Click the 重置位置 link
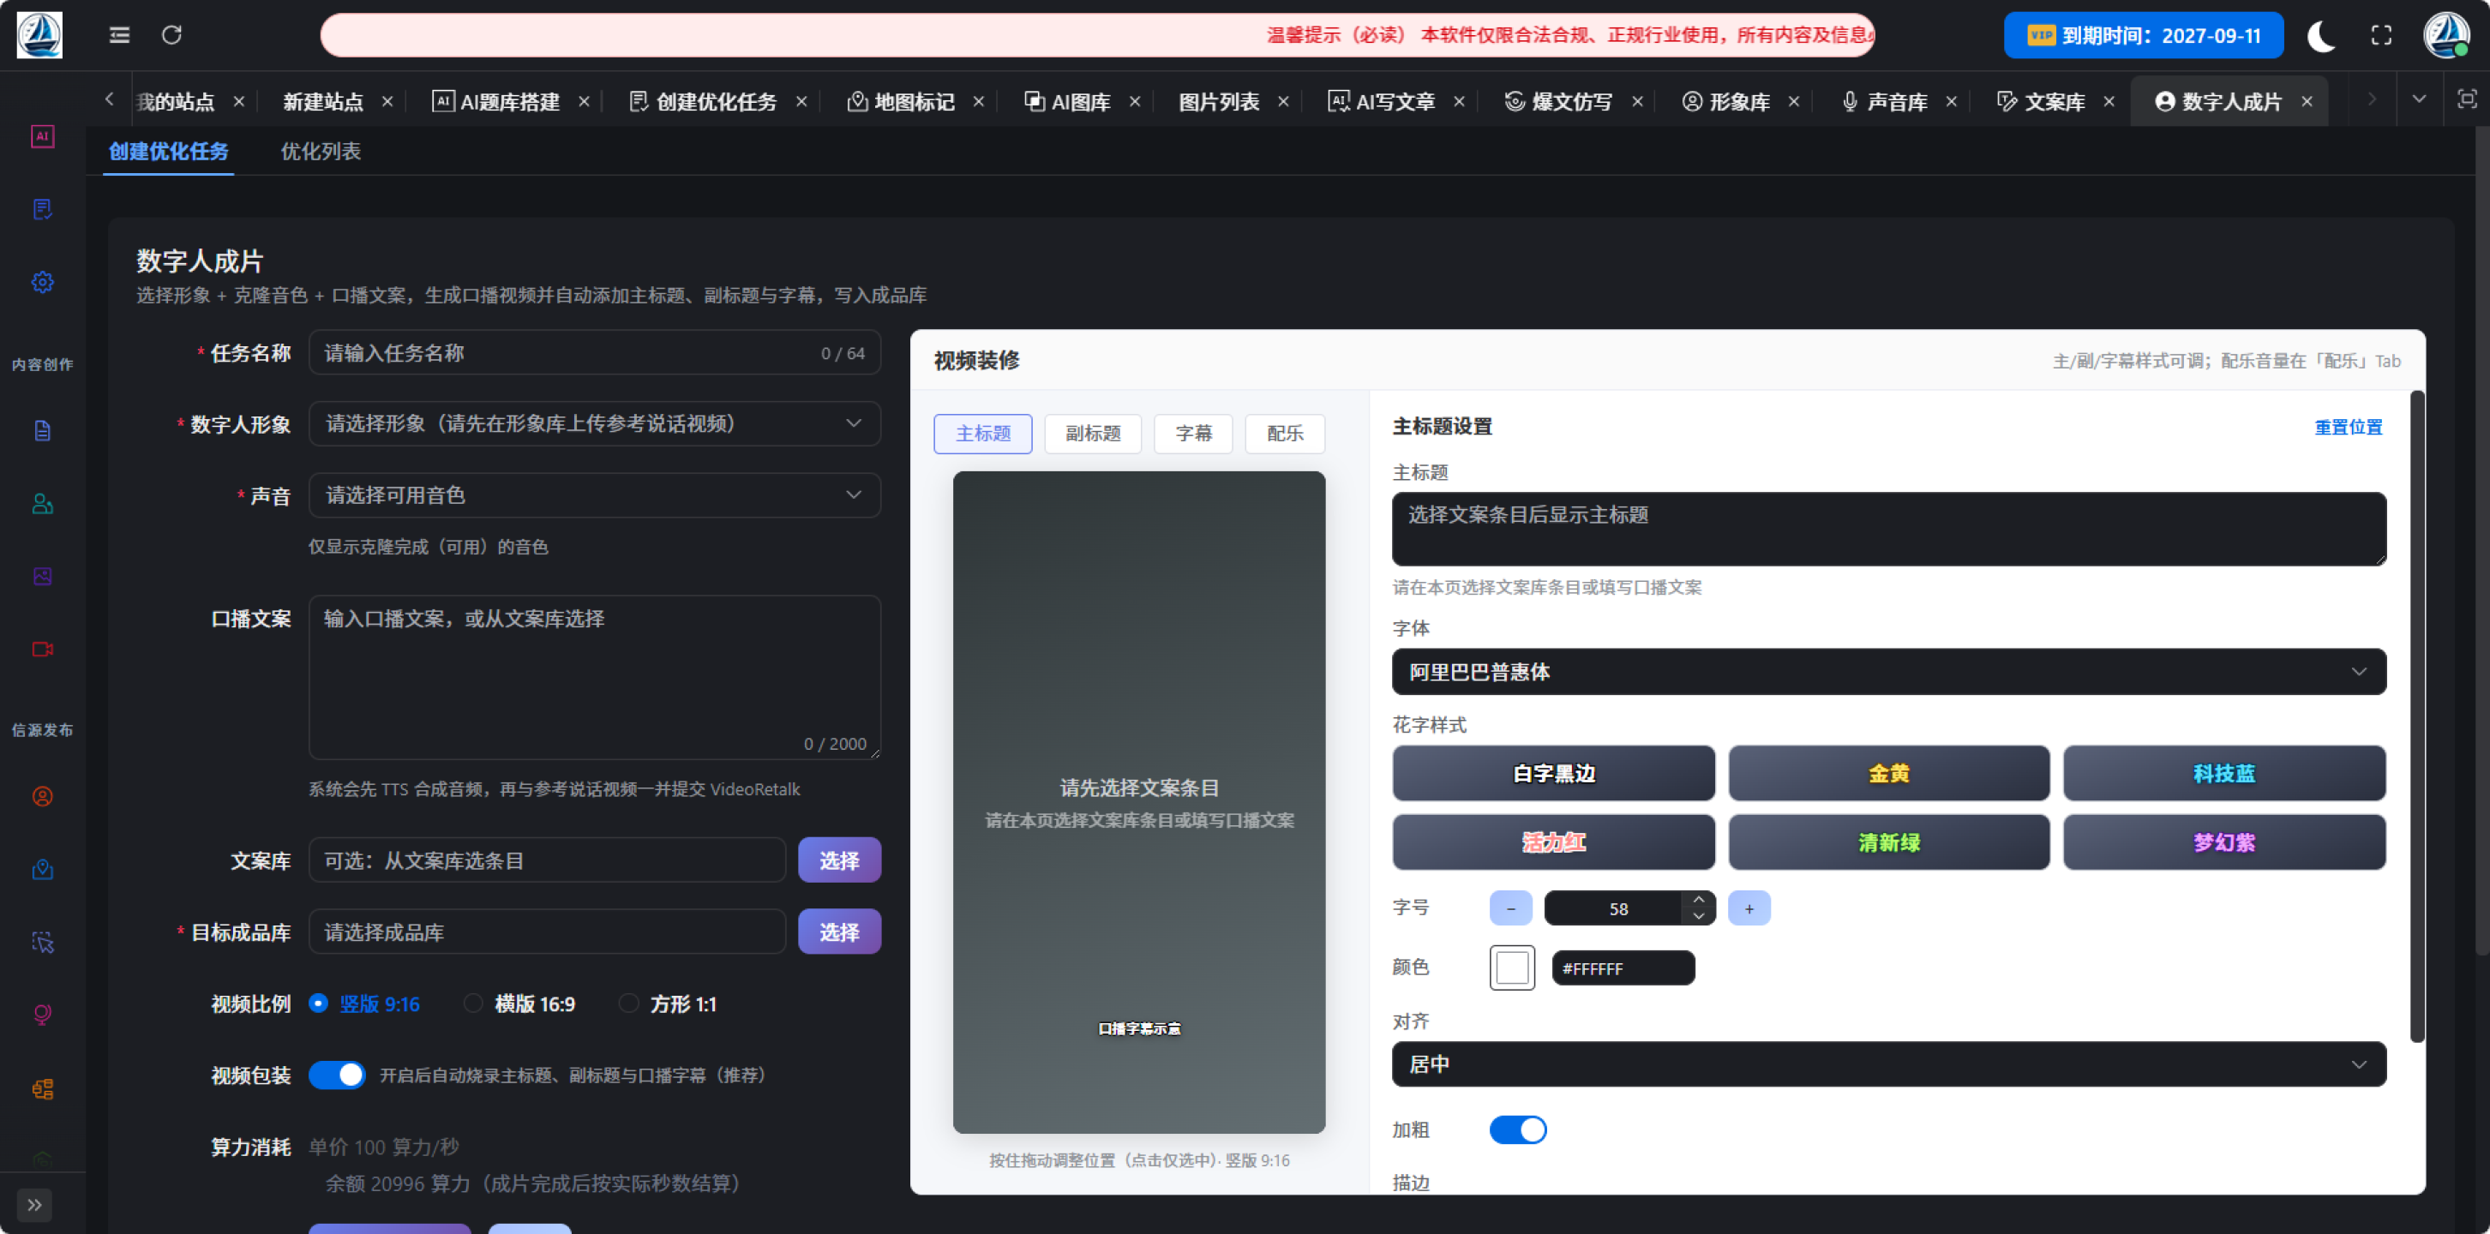This screenshot has width=2490, height=1234. (x=2348, y=427)
